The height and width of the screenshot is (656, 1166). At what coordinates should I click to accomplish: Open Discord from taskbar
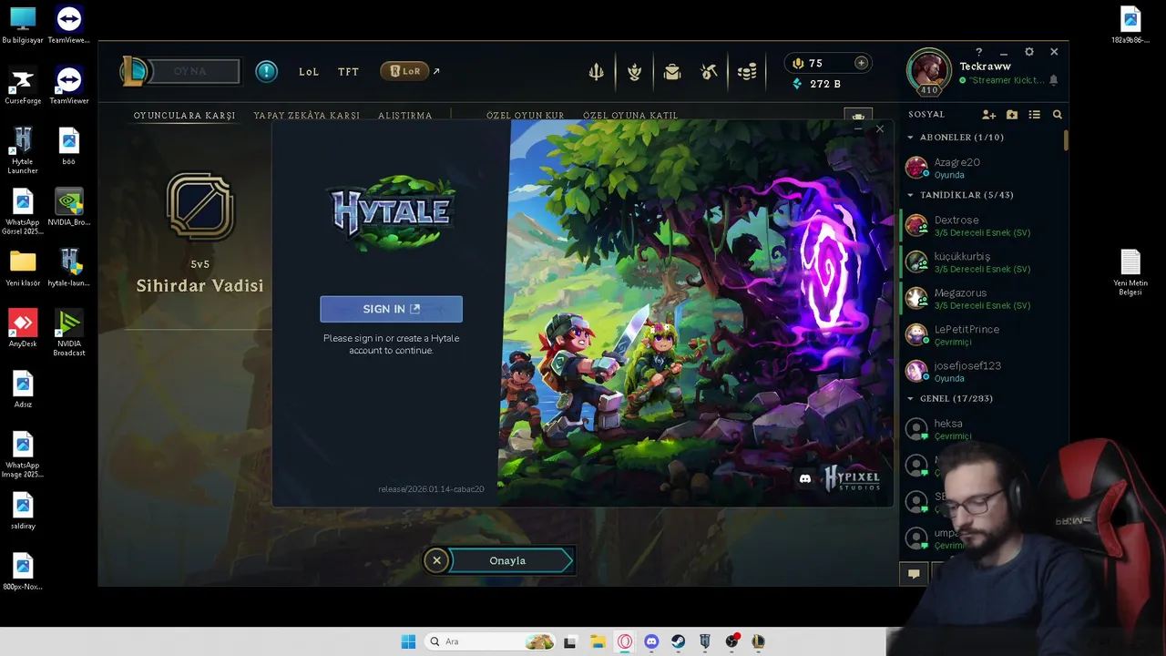(651, 641)
